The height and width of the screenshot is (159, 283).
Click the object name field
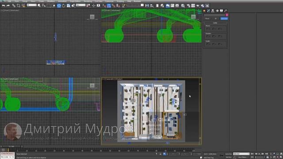click(214, 15)
